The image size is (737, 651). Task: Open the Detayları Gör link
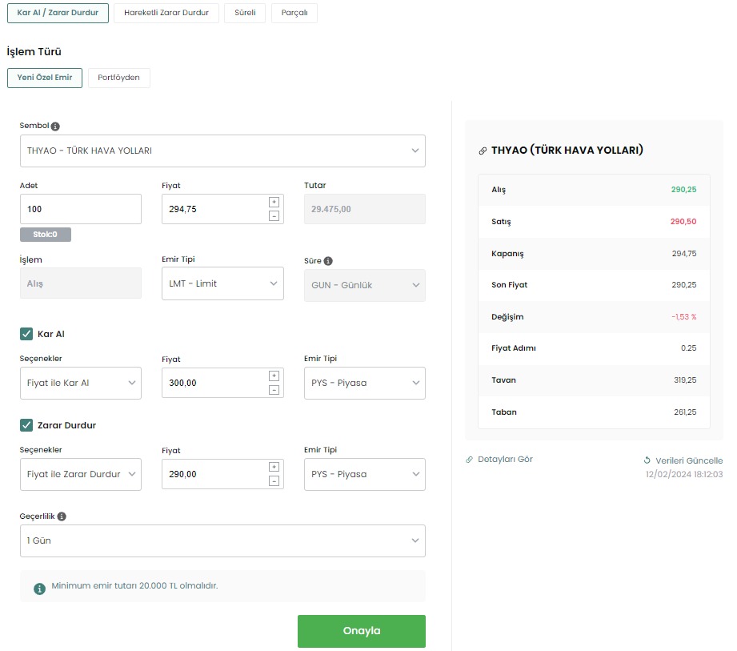tap(505, 460)
